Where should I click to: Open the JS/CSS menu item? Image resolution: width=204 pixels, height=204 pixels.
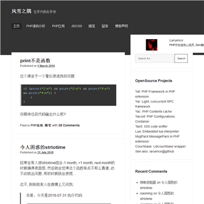click(76, 26)
